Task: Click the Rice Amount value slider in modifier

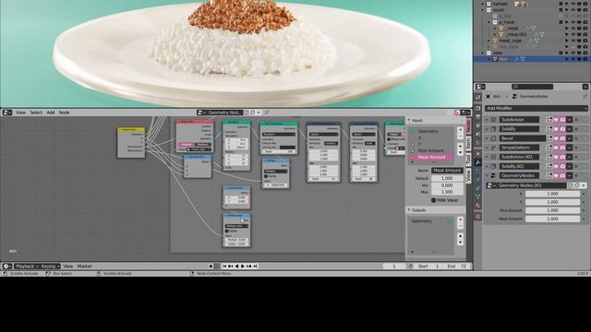Action: point(552,210)
